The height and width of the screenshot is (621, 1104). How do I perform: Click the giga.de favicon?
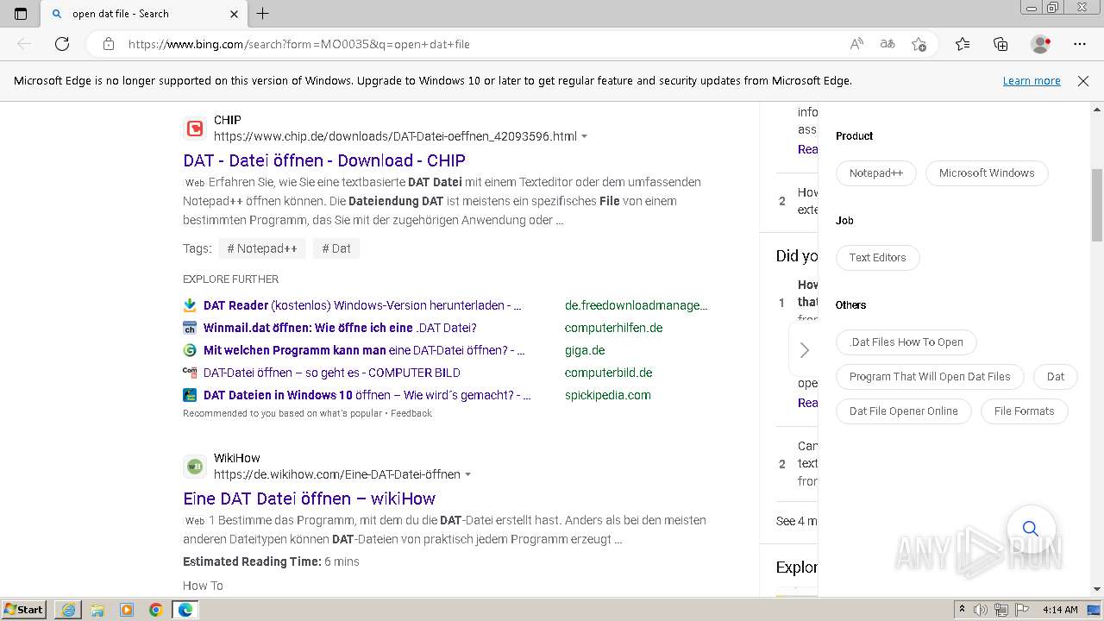coord(190,350)
